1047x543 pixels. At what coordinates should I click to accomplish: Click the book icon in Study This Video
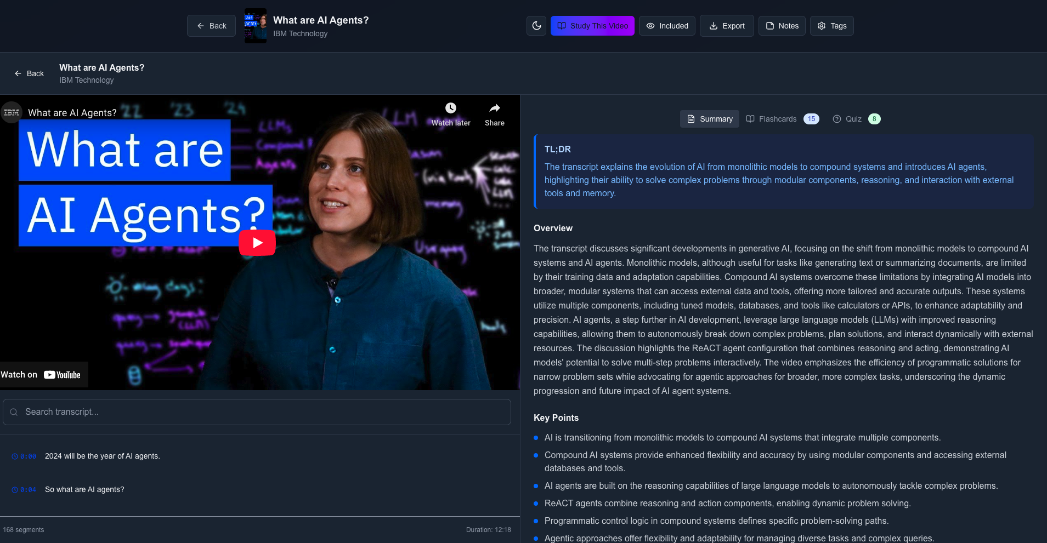[x=562, y=26]
